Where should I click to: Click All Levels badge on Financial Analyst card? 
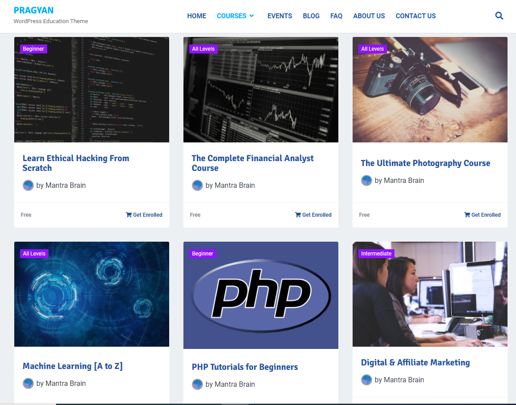click(x=203, y=49)
